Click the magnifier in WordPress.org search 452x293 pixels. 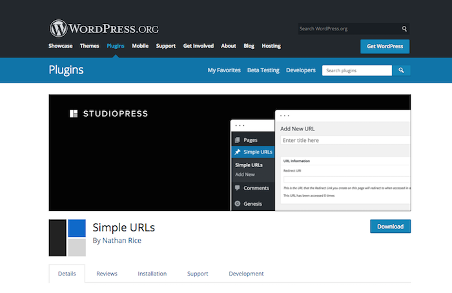pos(404,28)
